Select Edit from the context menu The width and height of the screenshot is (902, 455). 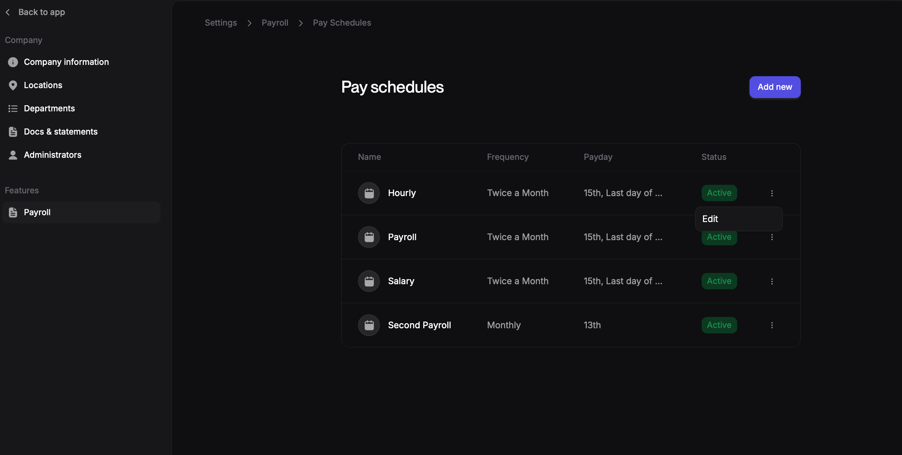[710, 219]
